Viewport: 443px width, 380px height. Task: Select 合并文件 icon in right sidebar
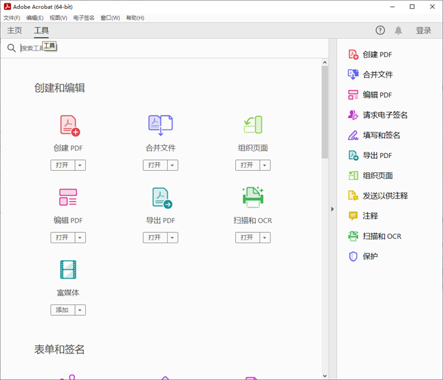[x=353, y=74]
